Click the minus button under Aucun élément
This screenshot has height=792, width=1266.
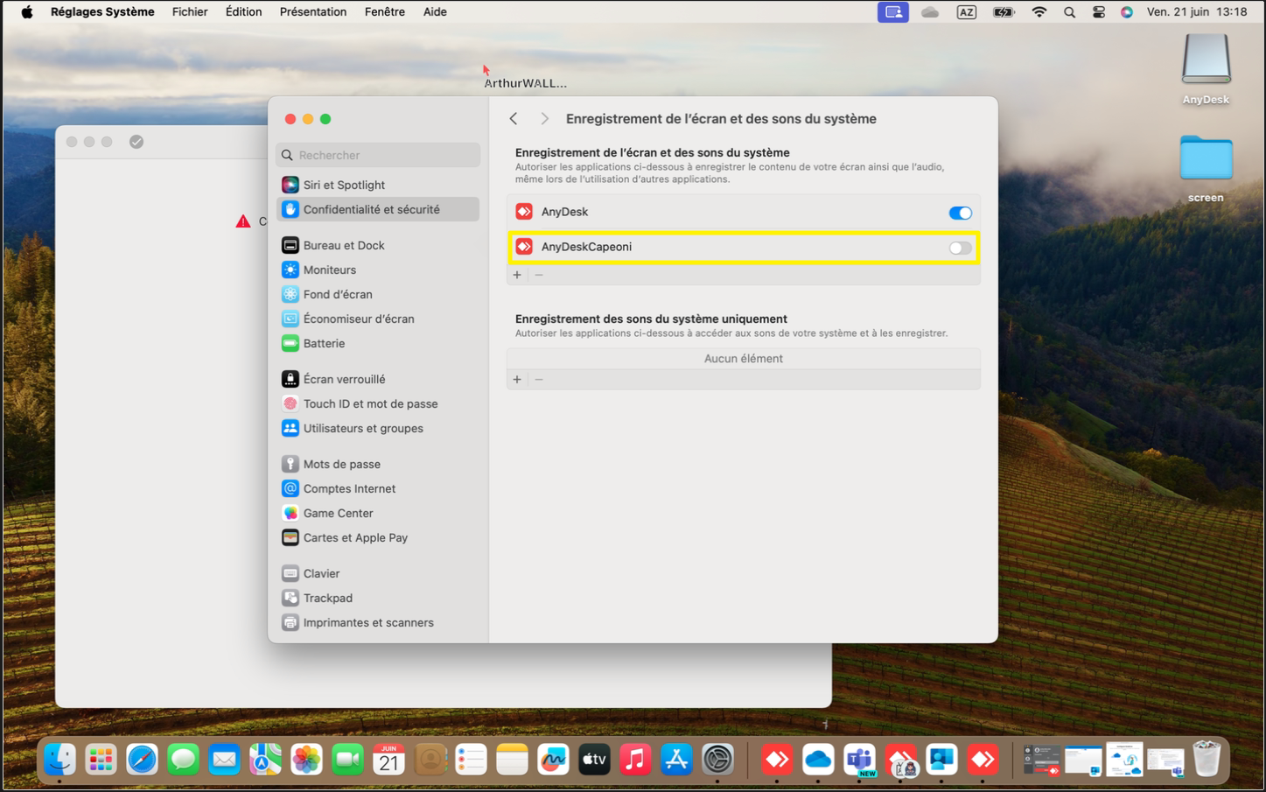539,379
